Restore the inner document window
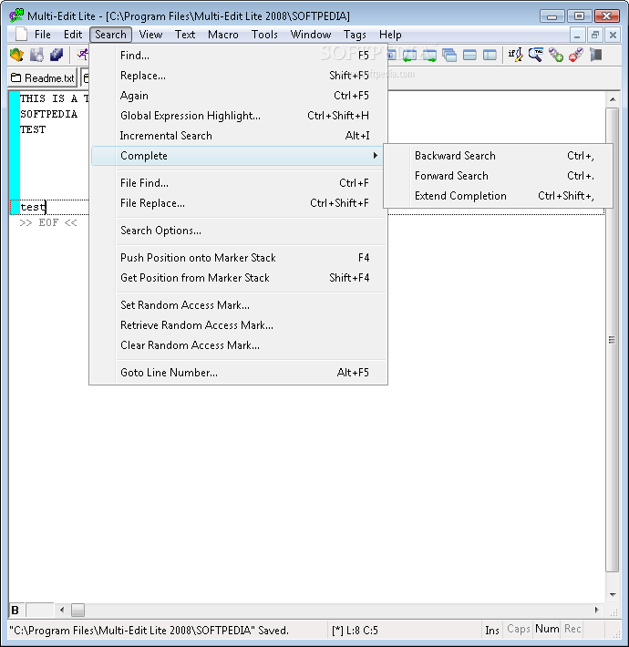Image resolution: width=629 pixels, height=647 pixels. click(x=594, y=35)
